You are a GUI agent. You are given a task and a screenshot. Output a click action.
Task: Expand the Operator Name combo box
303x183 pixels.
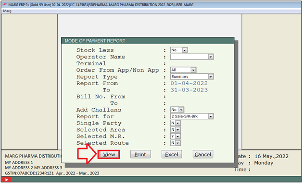tap(211, 57)
